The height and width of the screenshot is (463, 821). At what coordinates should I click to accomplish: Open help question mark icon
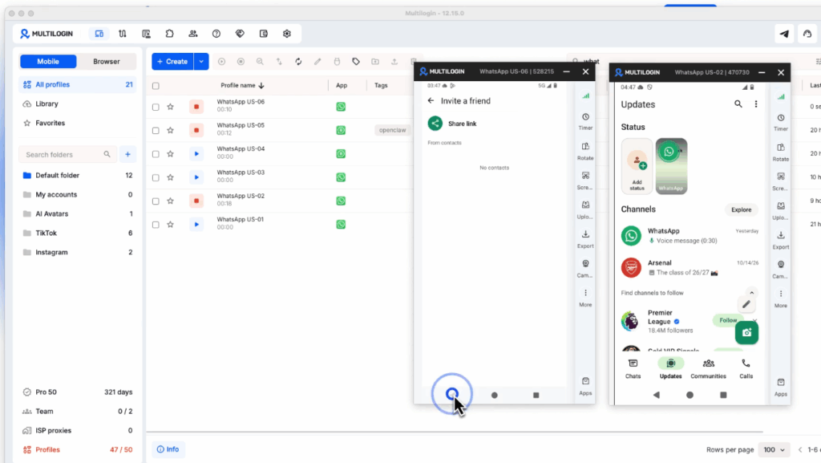pos(216,34)
